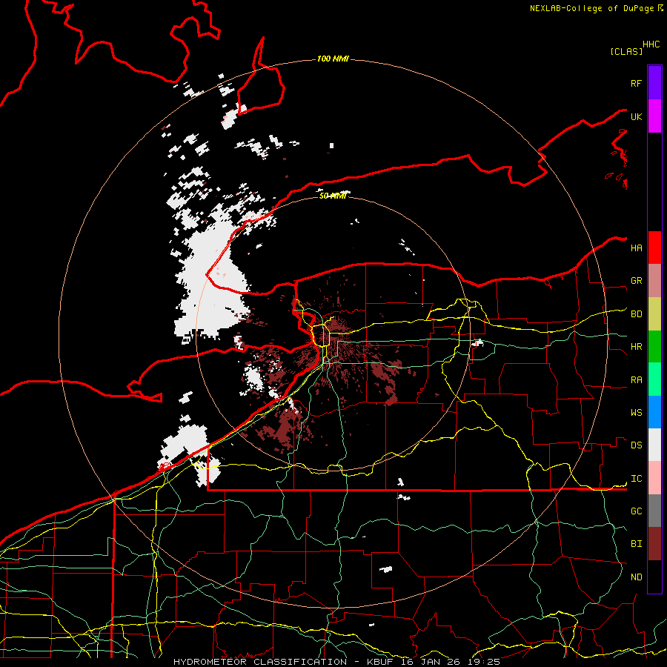667x667 pixels.
Task: Select the WS blue legend swatch
Action: (654, 412)
